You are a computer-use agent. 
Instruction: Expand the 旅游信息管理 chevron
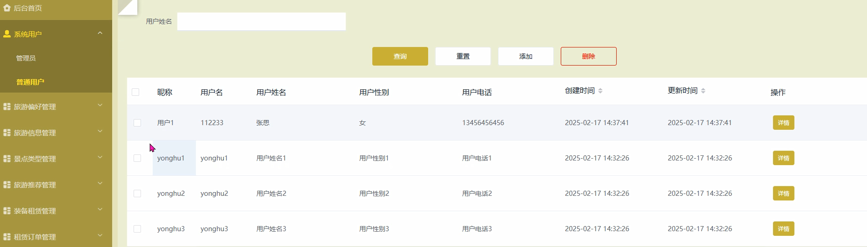point(100,132)
